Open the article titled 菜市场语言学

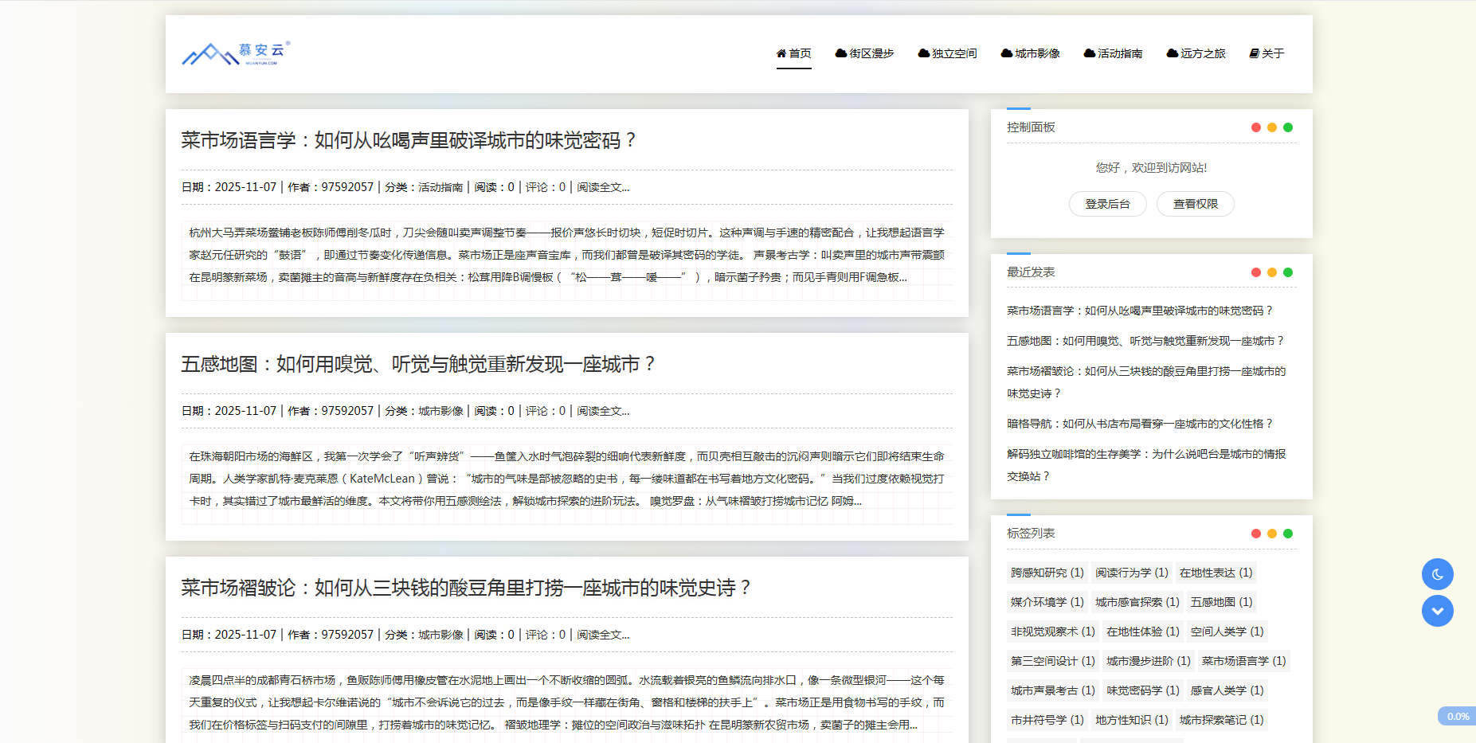coord(409,140)
